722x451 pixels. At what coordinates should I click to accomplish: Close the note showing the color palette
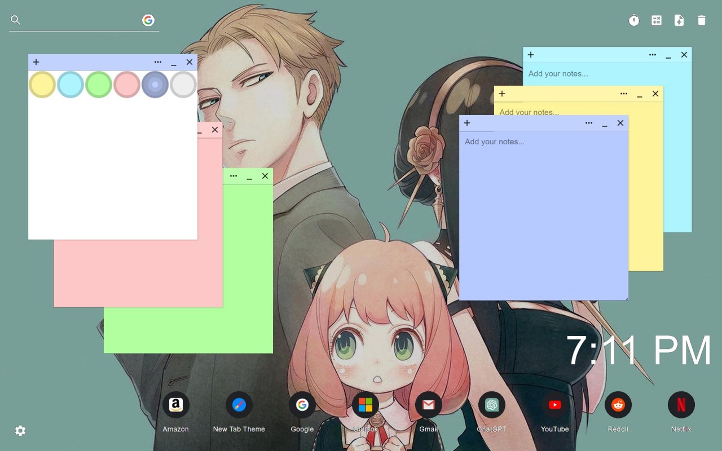[190, 62]
